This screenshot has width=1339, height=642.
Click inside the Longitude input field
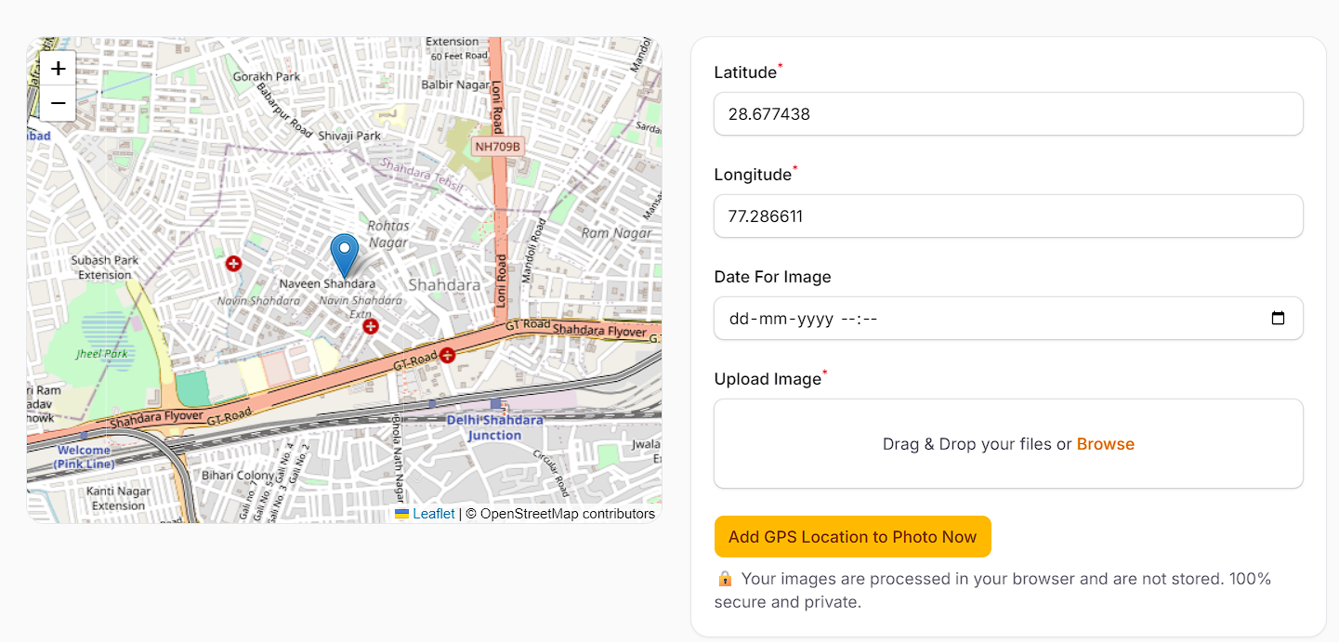1007,216
